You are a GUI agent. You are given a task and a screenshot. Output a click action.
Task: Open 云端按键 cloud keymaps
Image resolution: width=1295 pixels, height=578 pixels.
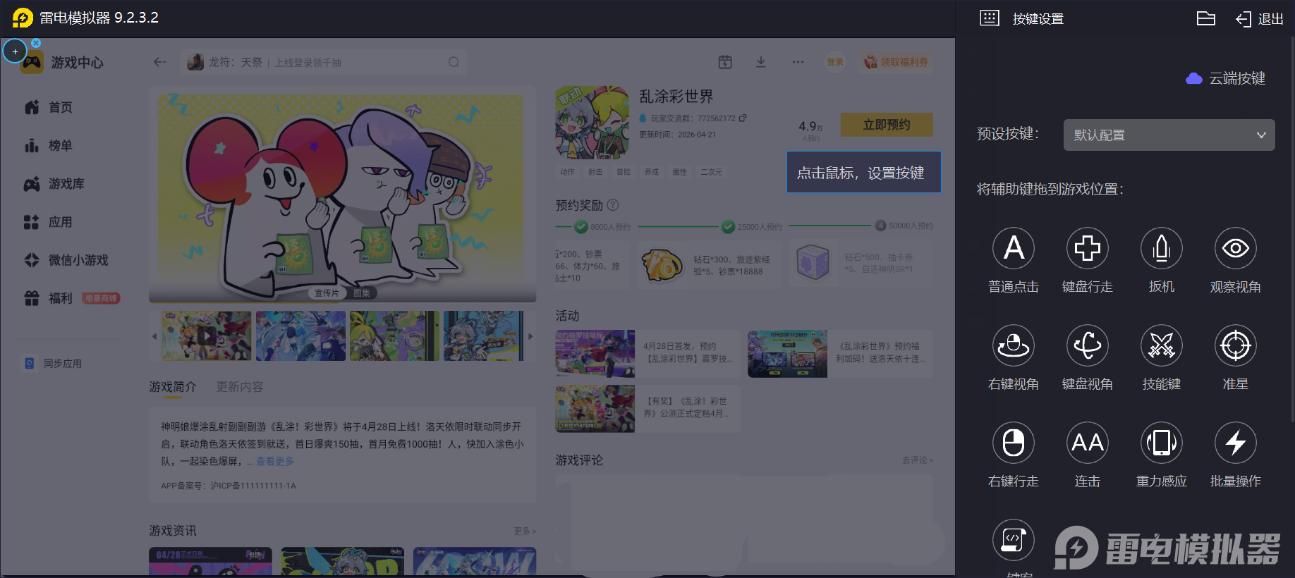tap(1226, 78)
